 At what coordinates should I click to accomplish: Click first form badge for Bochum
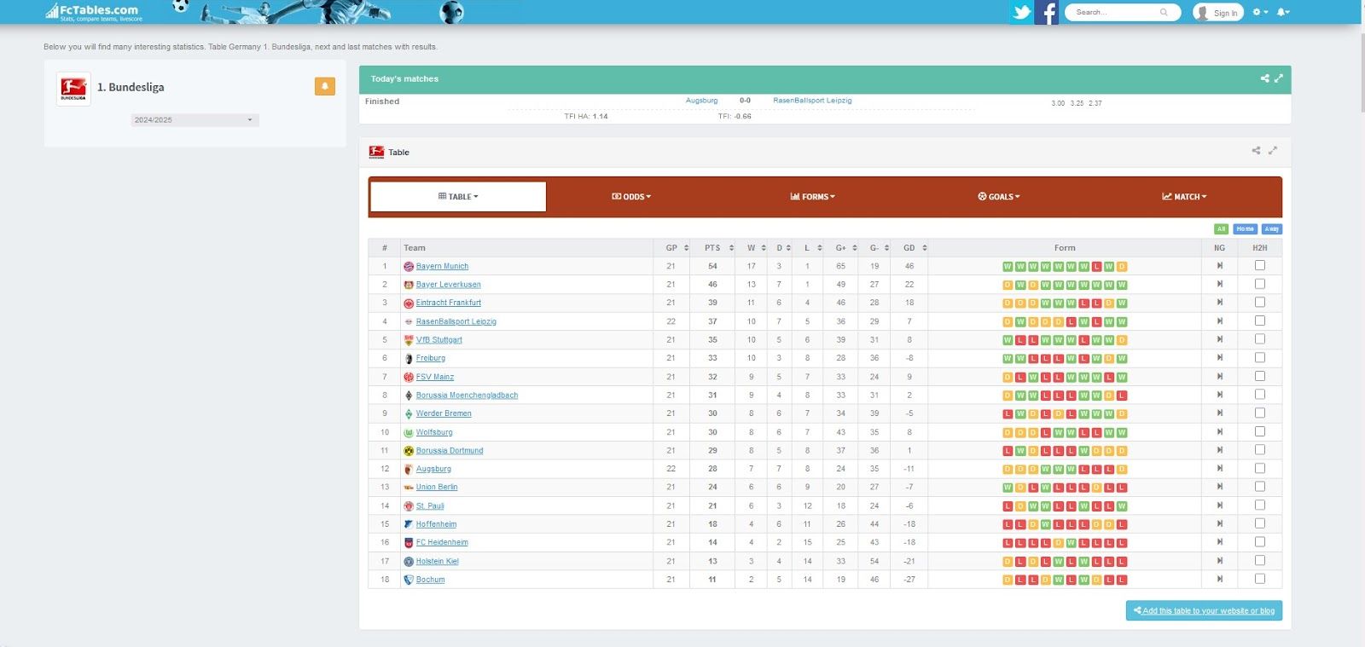click(x=1008, y=580)
